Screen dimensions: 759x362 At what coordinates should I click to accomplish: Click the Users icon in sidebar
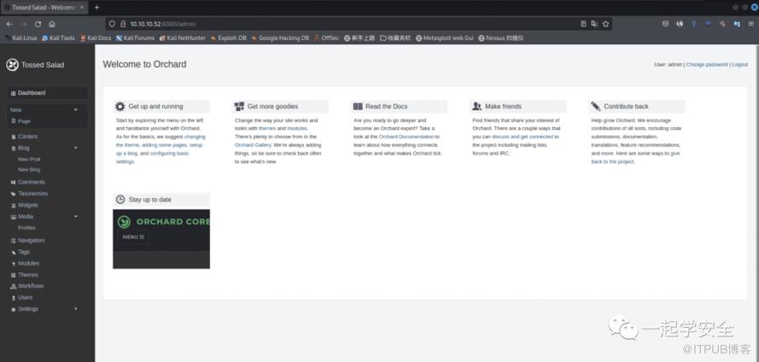14,298
